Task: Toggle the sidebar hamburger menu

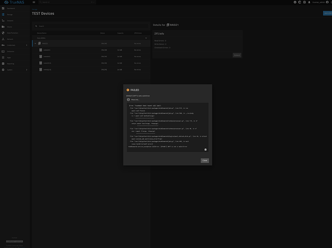Action: (34, 2)
